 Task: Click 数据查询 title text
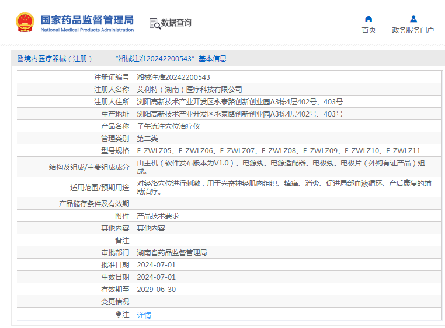pyautogui.click(x=176, y=23)
